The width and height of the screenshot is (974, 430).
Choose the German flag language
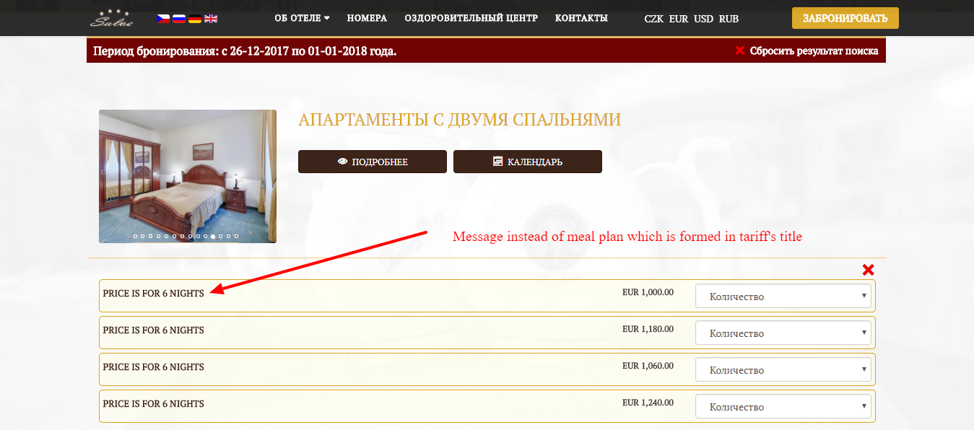click(195, 19)
